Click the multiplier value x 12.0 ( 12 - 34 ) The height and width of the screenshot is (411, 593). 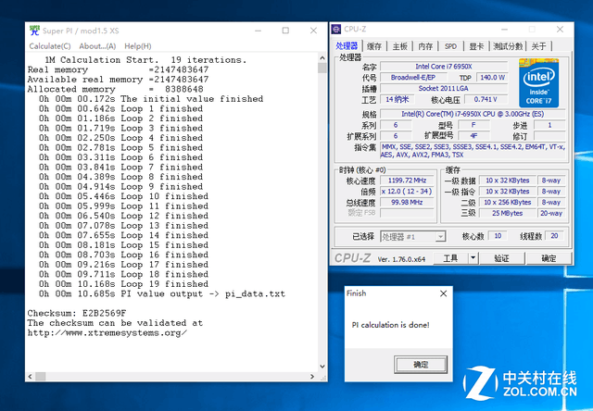pos(407,192)
